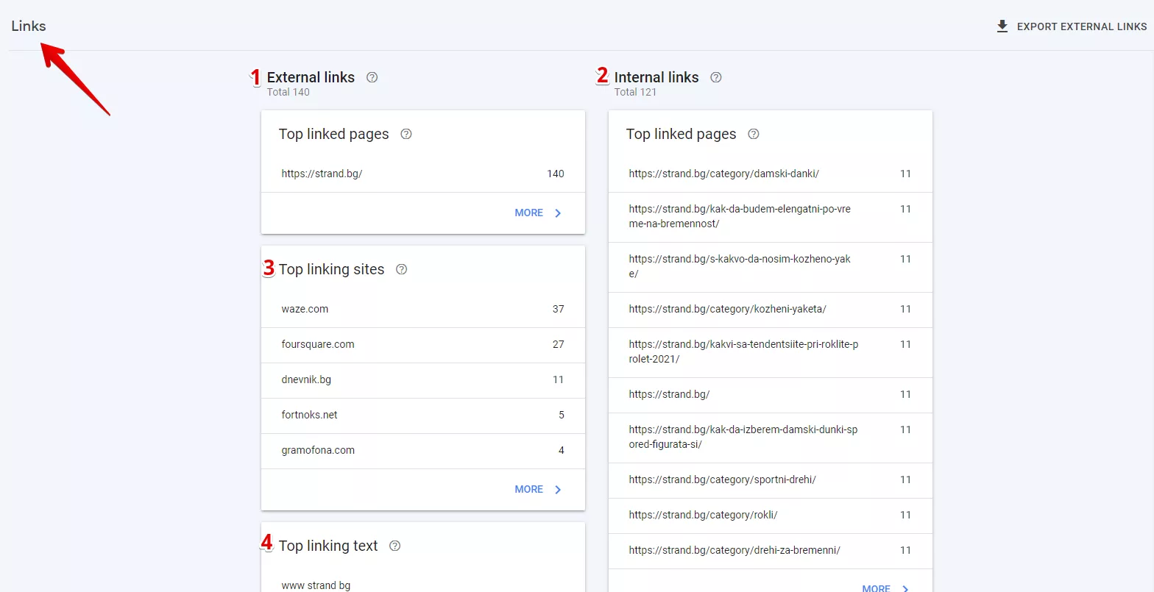Open category/kozheni-yaketa row

[771, 310]
